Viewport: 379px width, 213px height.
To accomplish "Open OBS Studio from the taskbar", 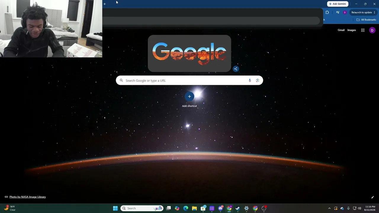I will (x=264, y=208).
